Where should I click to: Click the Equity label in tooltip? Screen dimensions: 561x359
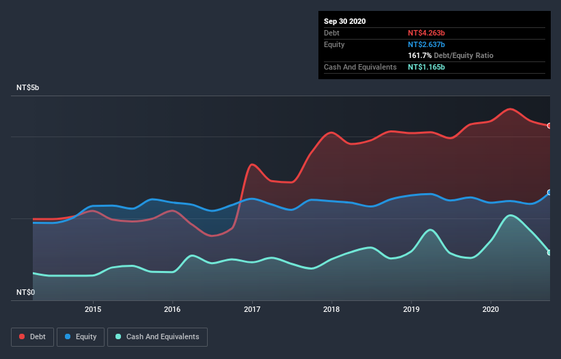[334, 44]
